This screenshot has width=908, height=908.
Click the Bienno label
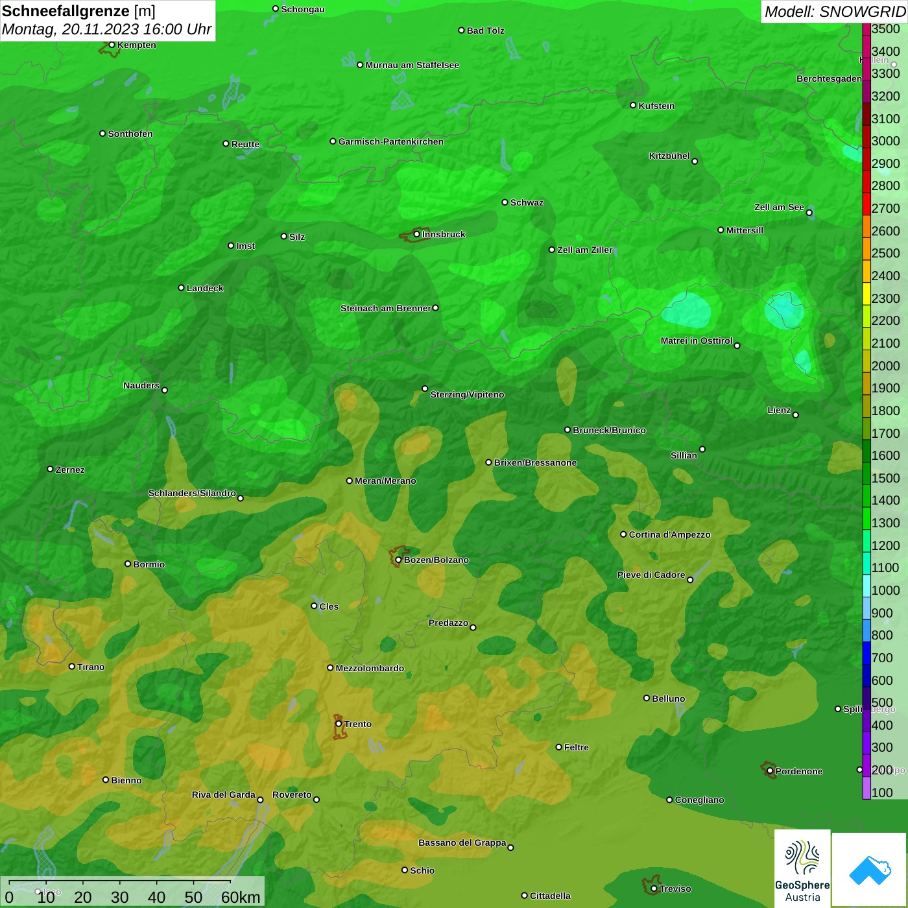coord(126,780)
